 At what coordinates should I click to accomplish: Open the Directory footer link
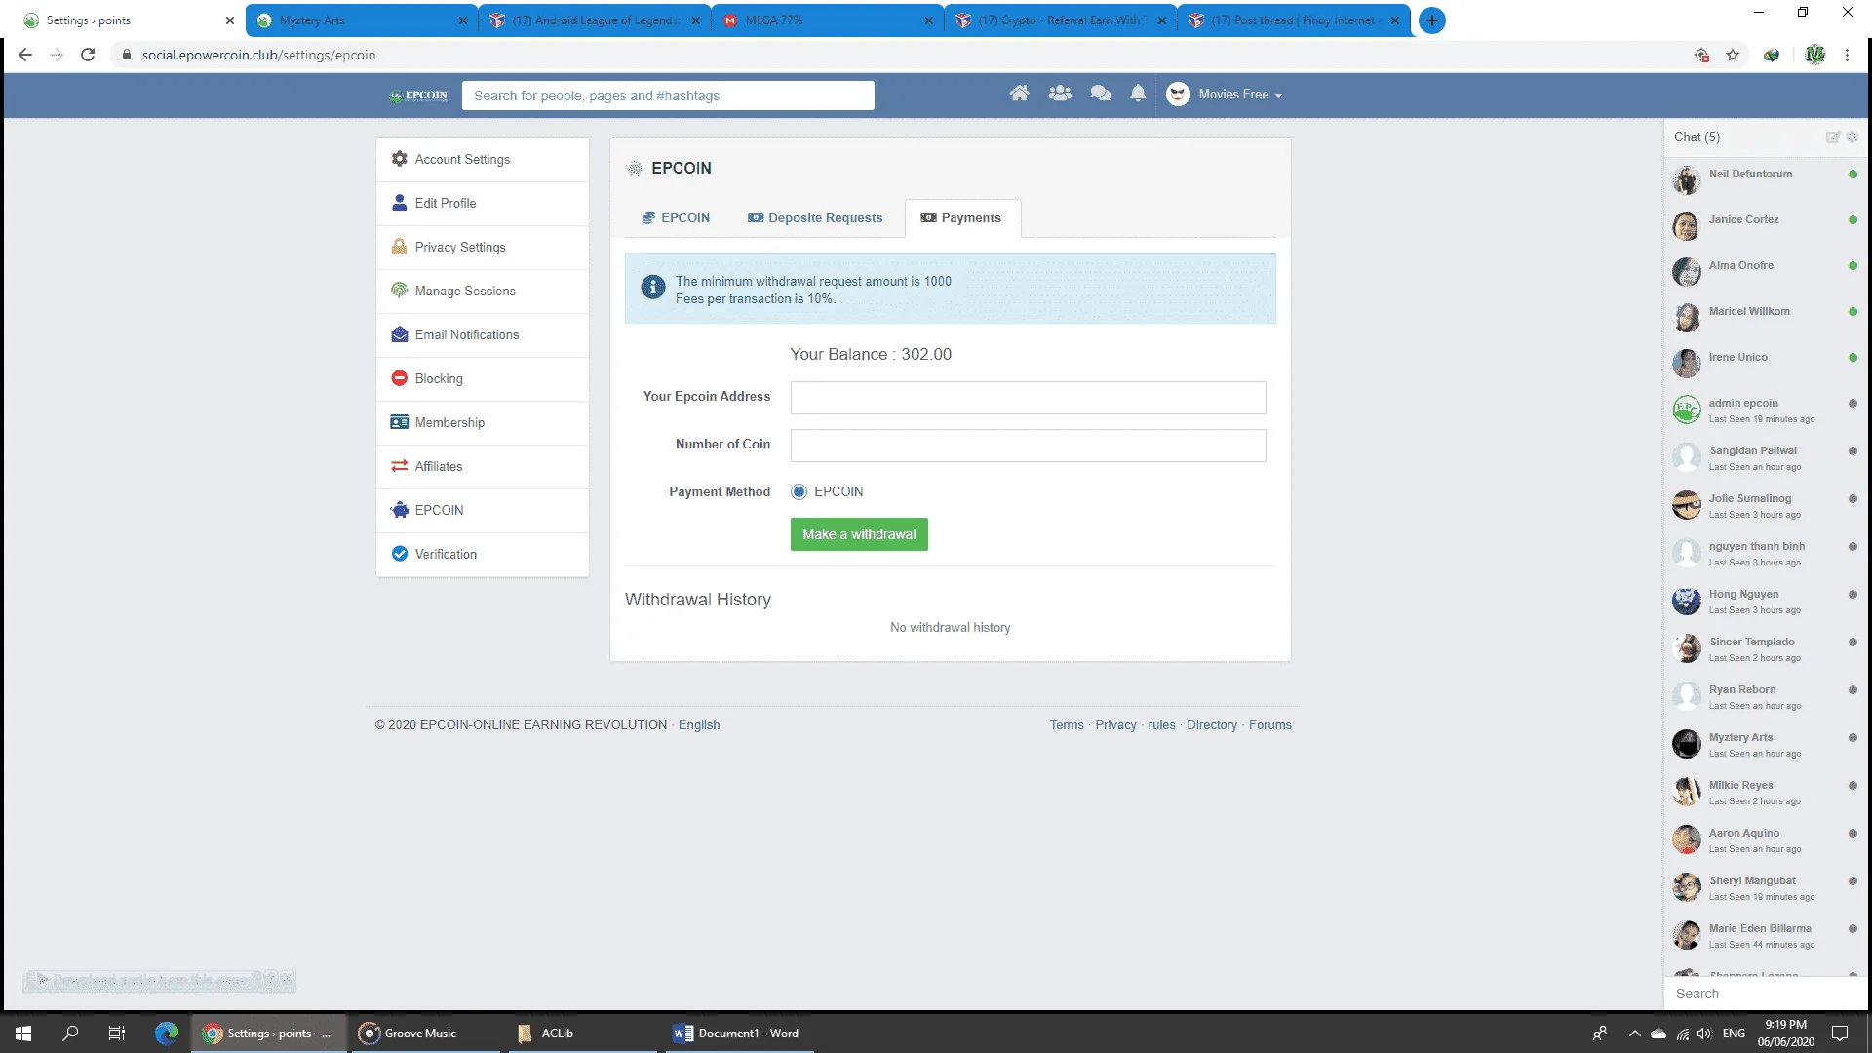pyautogui.click(x=1212, y=725)
